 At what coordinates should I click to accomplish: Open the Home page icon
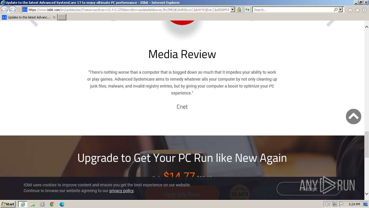pos(350,10)
